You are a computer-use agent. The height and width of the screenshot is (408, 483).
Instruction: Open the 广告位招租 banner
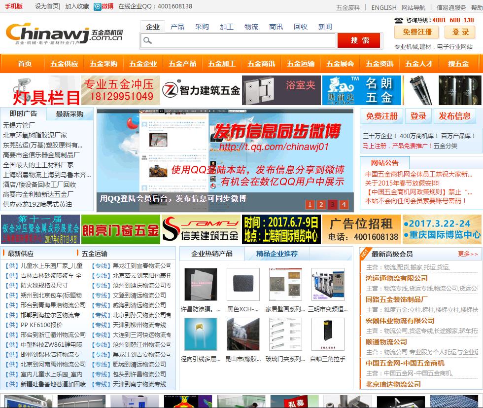362,229
